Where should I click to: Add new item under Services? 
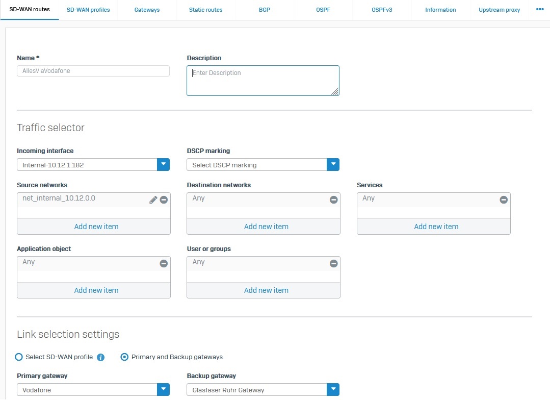point(436,227)
